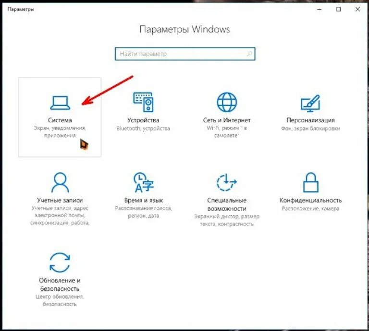Click the Устройства label
This screenshot has width=369, height=331.
click(143, 120)
